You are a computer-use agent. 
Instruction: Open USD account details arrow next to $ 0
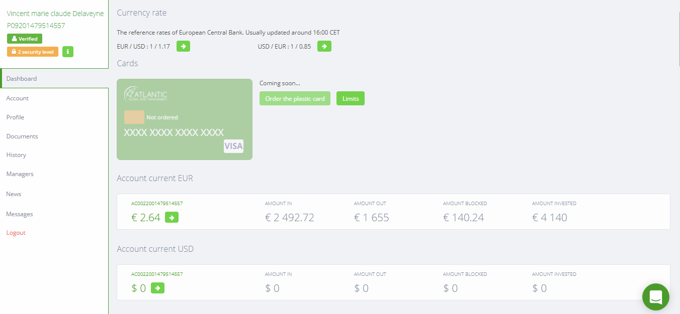[157, 288]
